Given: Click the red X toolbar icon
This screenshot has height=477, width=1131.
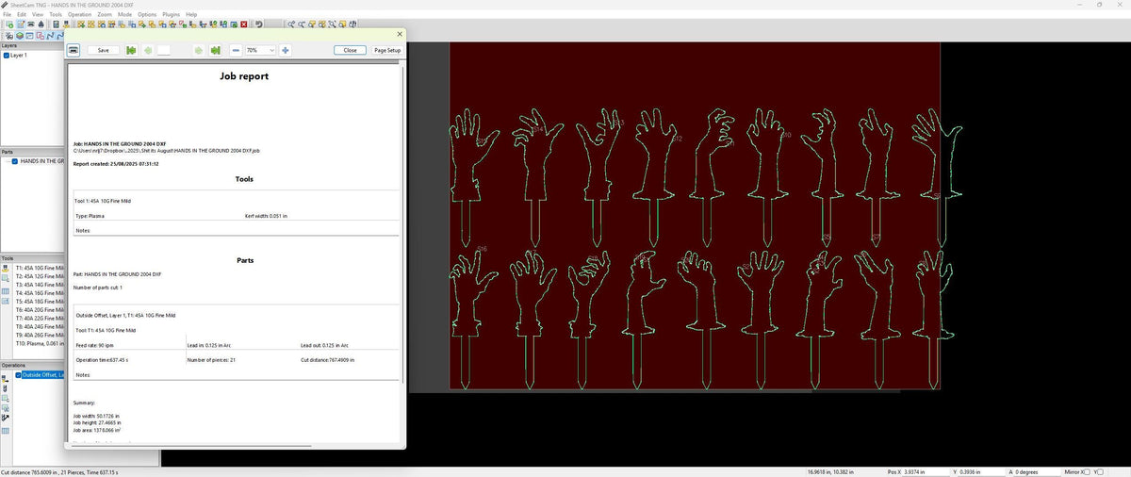Looking at the screenshot, I should (x=244, y=25).
